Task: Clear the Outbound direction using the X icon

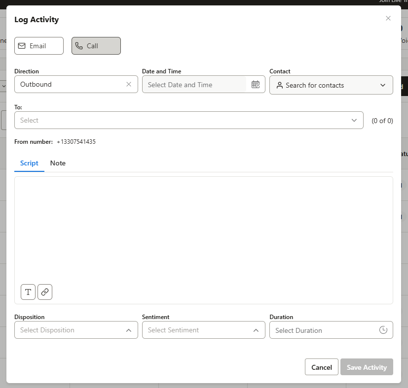Action: pos(129,84)
